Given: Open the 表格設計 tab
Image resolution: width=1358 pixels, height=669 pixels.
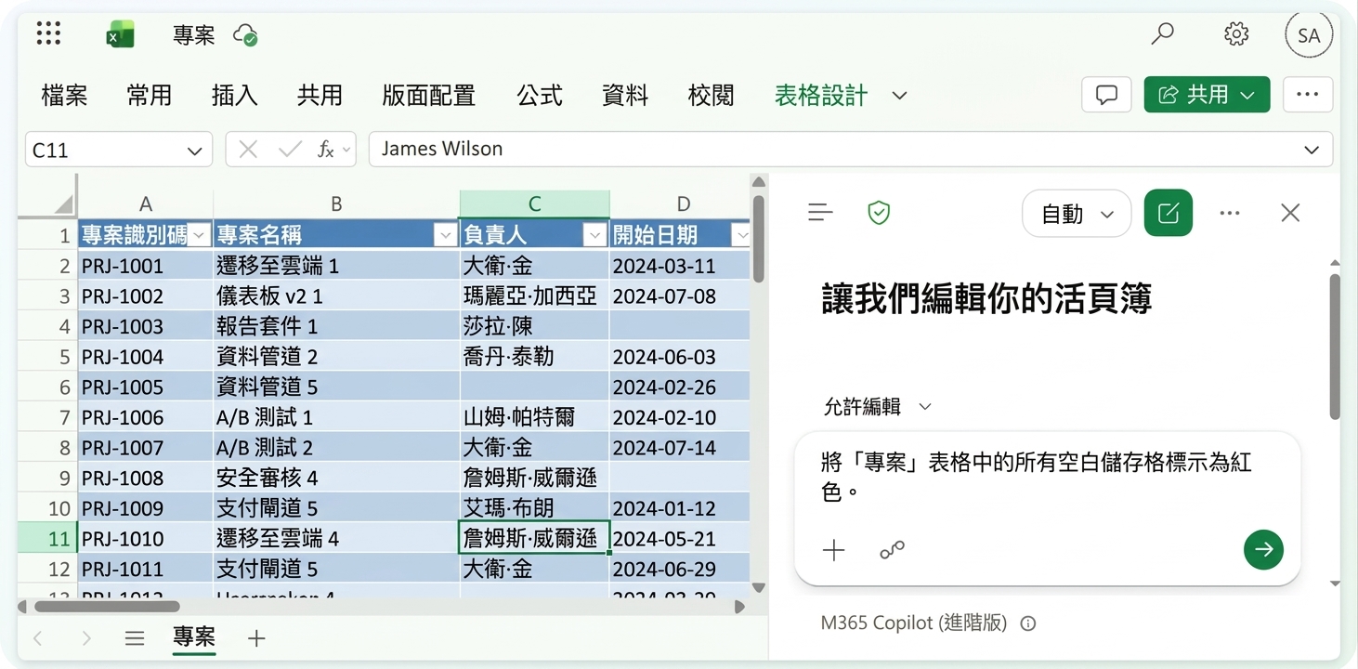Looking at the screenshot, I should click(821, 95).
